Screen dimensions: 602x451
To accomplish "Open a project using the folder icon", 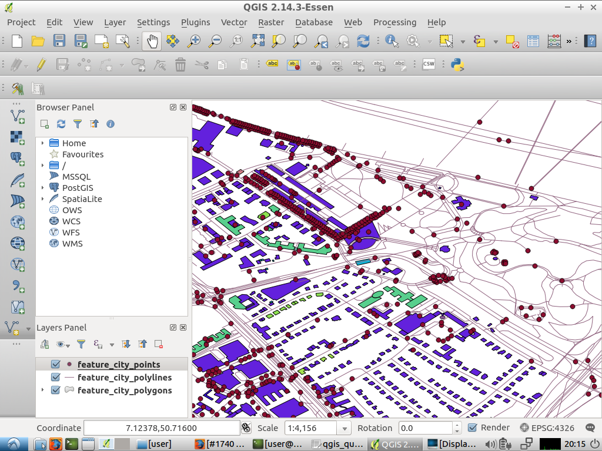I will point(38,41).
